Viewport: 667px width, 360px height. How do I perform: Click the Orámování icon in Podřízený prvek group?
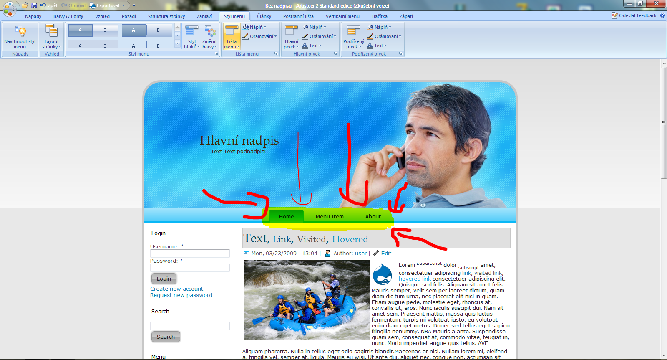click(370, 36)
